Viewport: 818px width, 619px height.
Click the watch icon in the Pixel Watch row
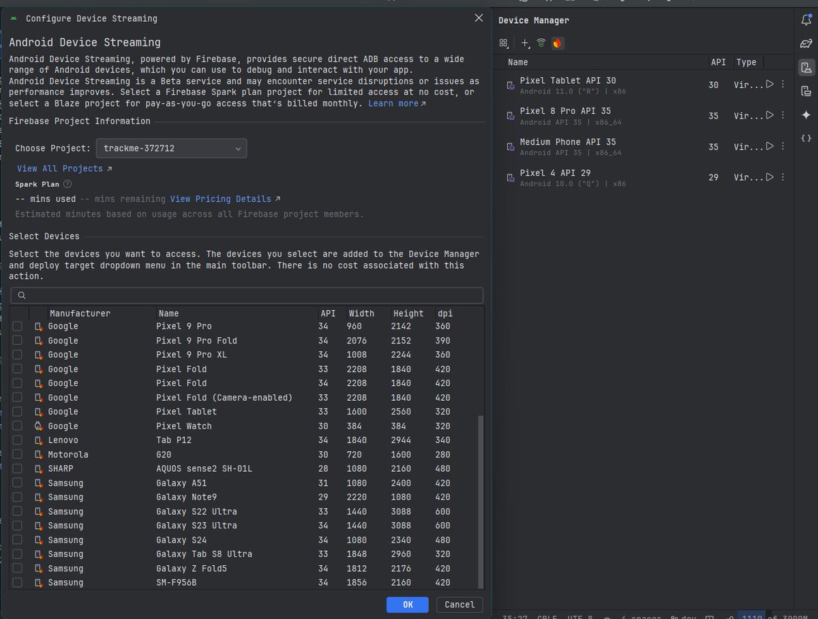39,426
